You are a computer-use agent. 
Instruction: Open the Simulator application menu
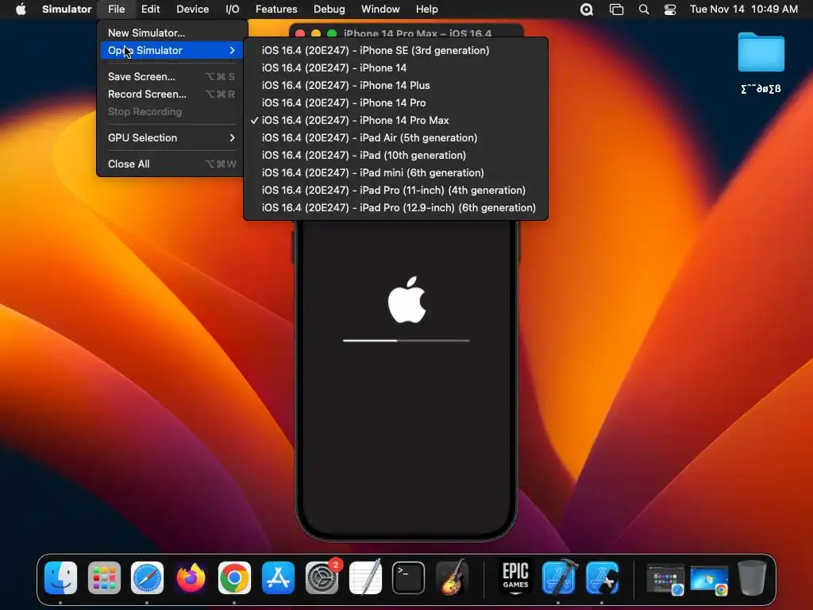tap(67, 9)
